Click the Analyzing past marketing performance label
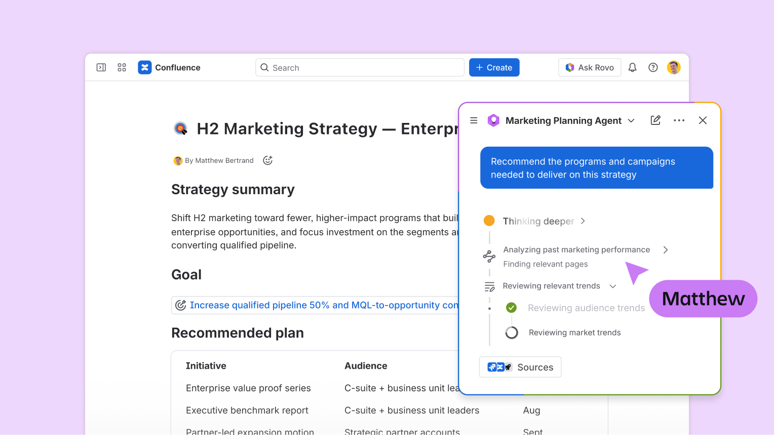774x435 pixels. pyautogui.click(x=576, y=249)
